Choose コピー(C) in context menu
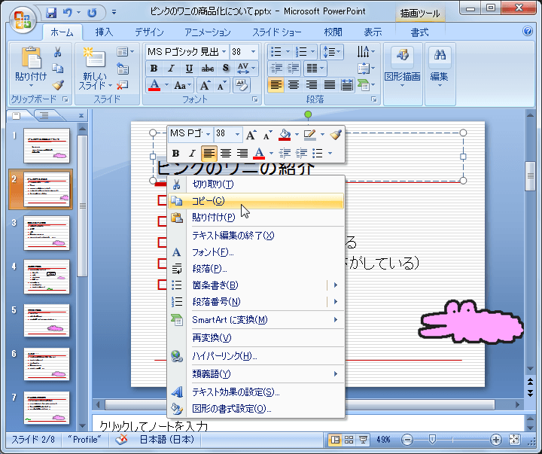This screenshot has height=454, width=542. 256,201
